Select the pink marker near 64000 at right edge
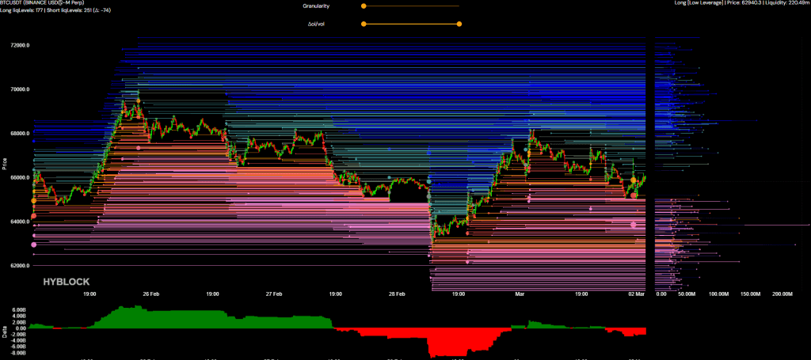This screenshot has height=360, width=811. 634,225
